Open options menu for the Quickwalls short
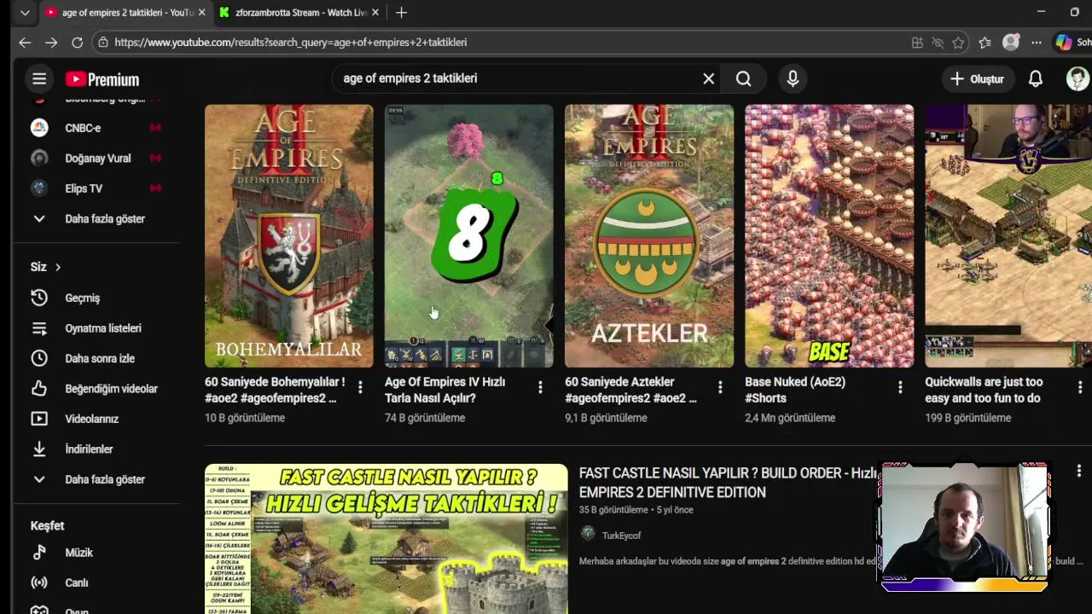Screen dimensions: 1092x614 [x=1080, y=388]
